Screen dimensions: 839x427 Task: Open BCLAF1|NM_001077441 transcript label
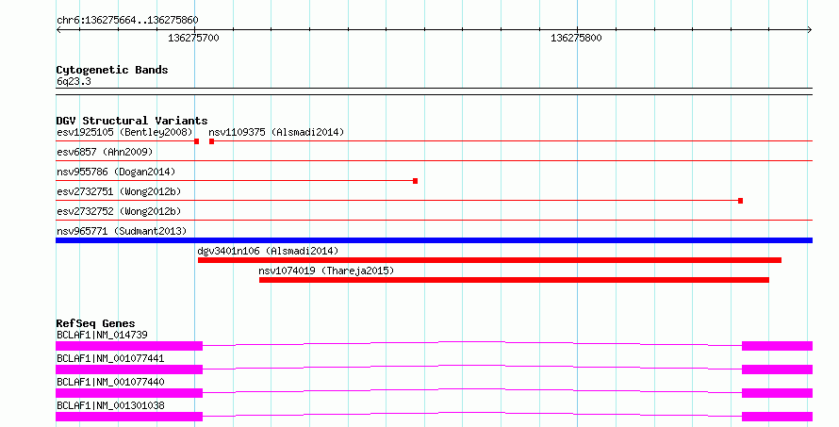tap(110, 358)
